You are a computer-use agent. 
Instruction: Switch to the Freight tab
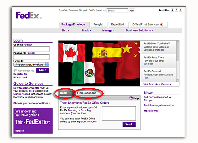(98, 25)
